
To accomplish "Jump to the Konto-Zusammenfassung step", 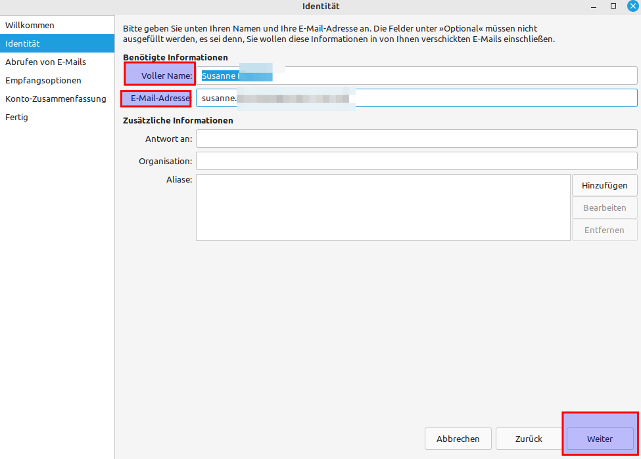I will pyautogui.click(x=56, y=98).
